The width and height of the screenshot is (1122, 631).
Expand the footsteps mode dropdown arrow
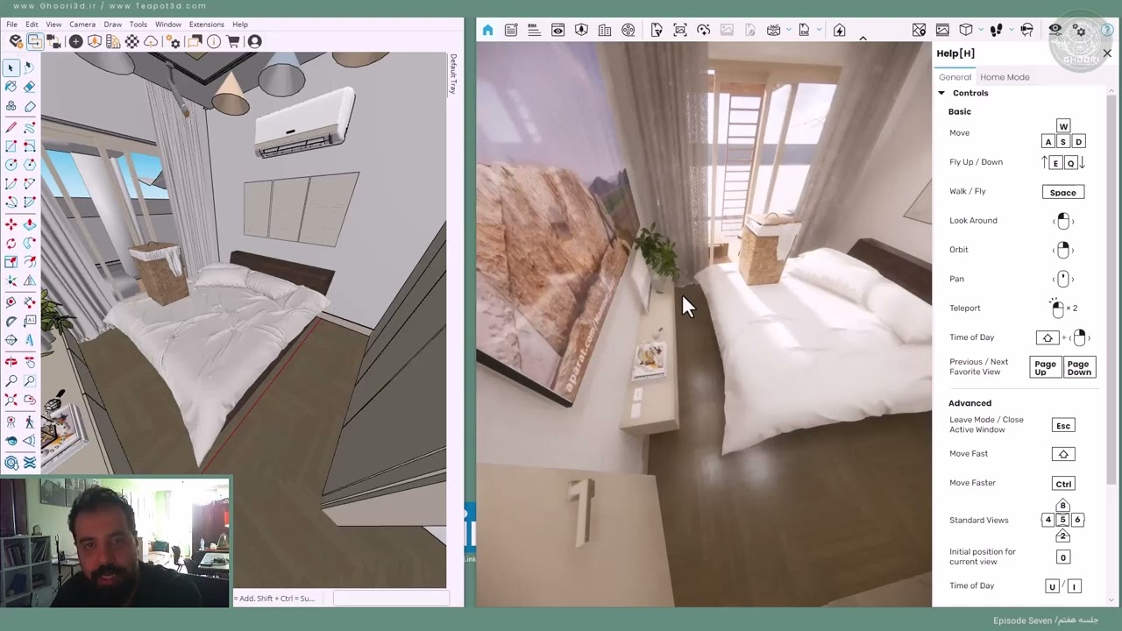pos(1011,30)
